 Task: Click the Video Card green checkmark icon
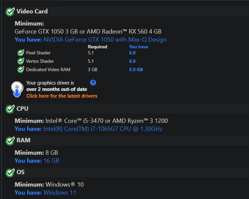[x=10, y=12]
